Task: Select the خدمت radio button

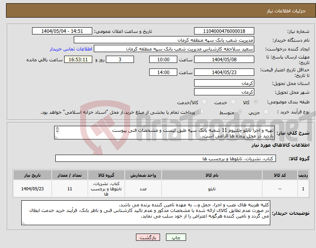Action: click(233, 102)
